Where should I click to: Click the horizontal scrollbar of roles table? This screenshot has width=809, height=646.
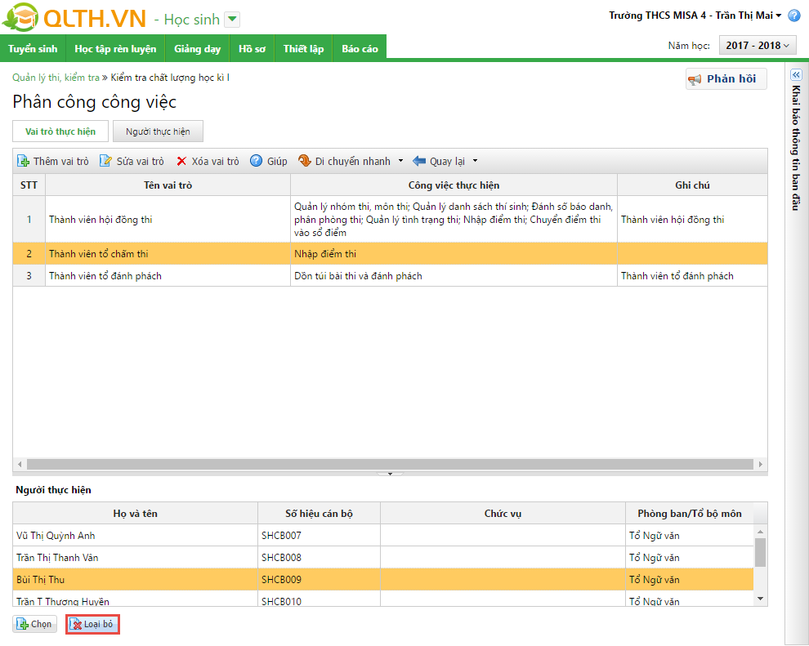pos(389,464)
